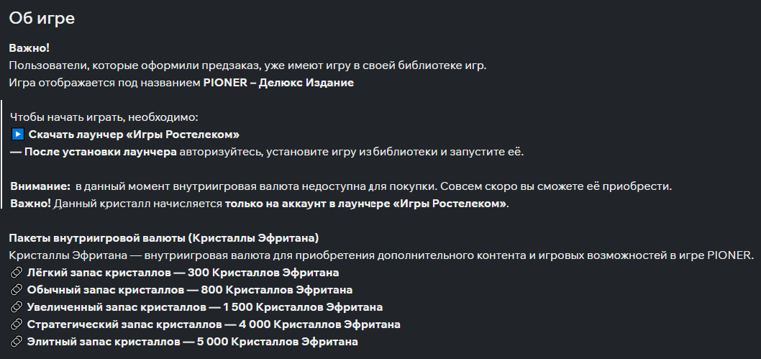Select Обычный запас кристаллов 800 package text
This screenshot has width=761, height=359.
pos(190,291)
